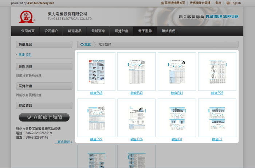Open 更多資訊 link in contact section
Image resolution: width=255 pixels, height=168 pixels.
coord(64,142)
